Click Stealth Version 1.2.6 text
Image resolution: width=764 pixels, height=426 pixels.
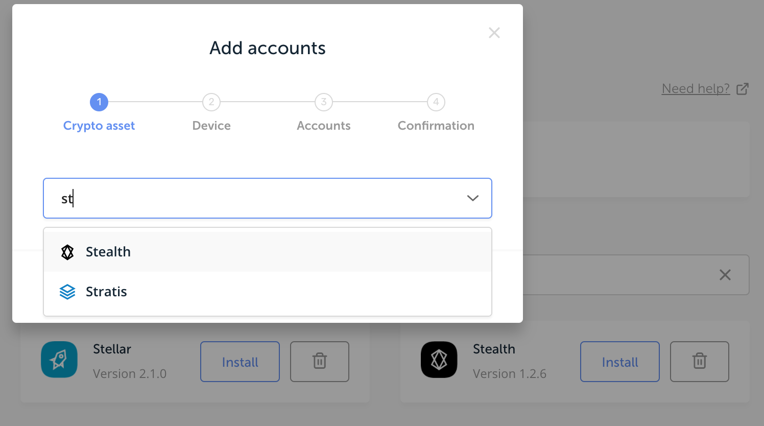tap(510, 374)
